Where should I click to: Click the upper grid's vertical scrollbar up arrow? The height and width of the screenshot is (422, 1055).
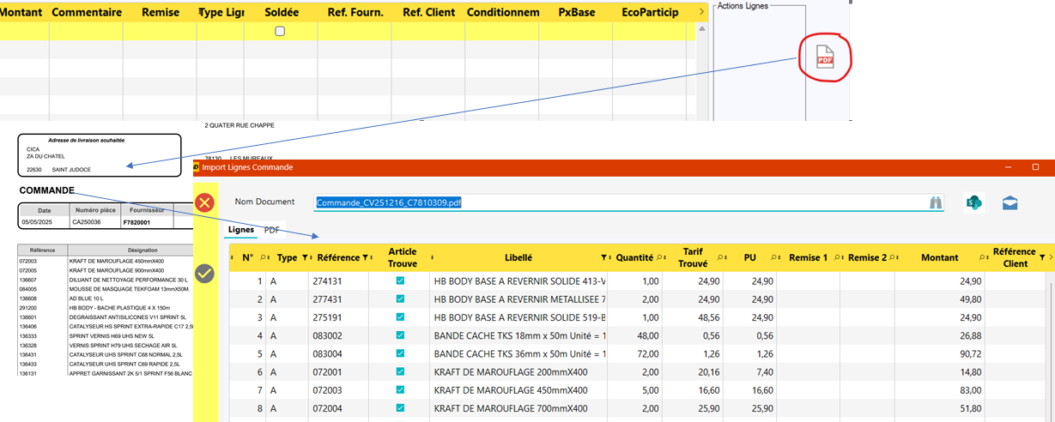point(701,28)
